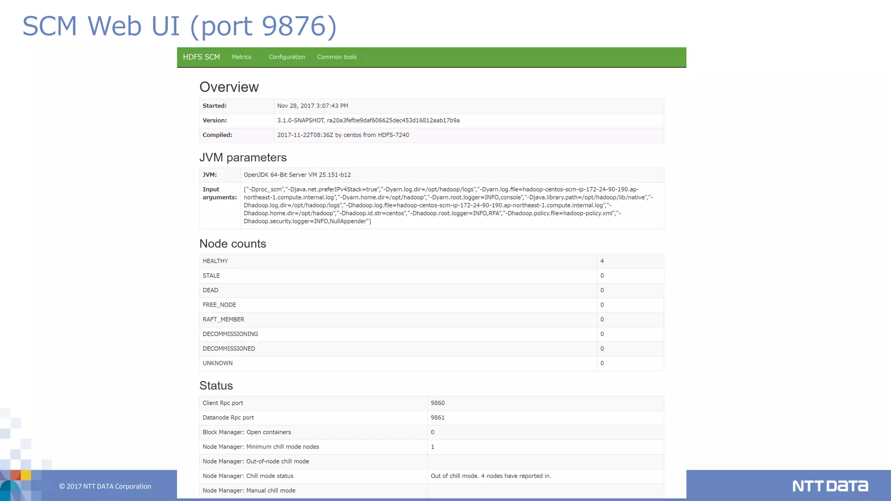Click the DEAD node count value
This screenshot has width=891, height=501.
(602, 290)
